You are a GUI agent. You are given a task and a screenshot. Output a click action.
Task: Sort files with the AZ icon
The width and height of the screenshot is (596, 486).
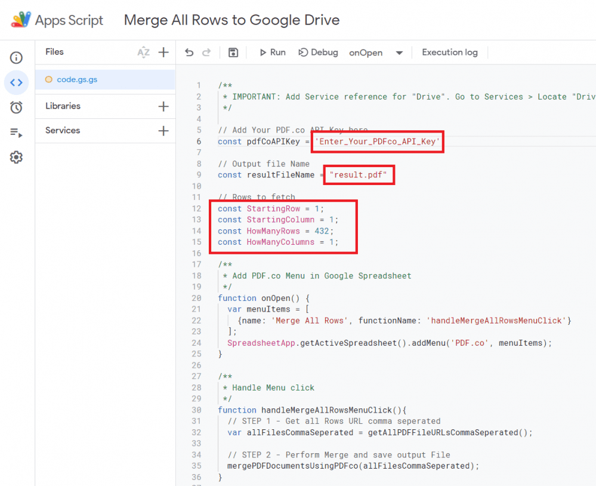point(143,53)
